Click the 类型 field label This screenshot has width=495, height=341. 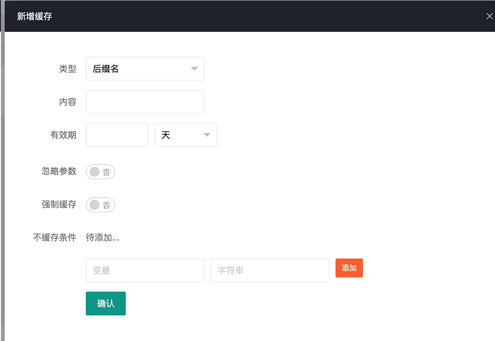67,69
